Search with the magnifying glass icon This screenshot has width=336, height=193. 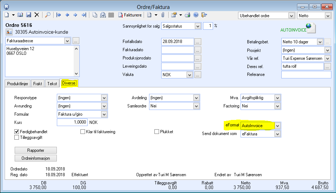pos(48,15)
